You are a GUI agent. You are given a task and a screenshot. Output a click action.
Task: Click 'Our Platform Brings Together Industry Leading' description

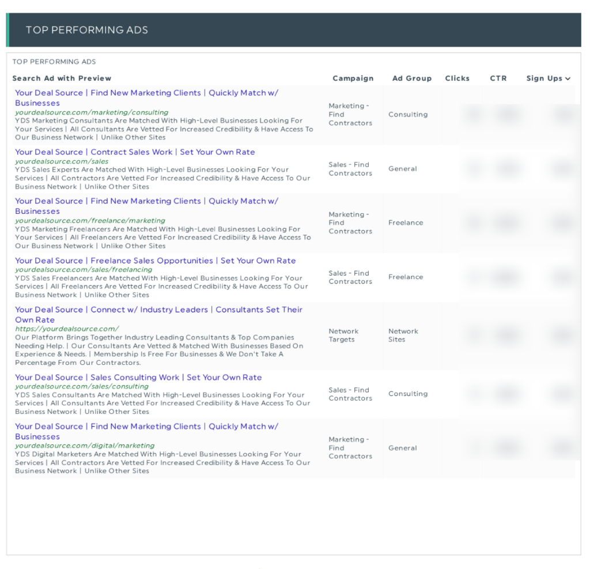(x=159, y=350)
